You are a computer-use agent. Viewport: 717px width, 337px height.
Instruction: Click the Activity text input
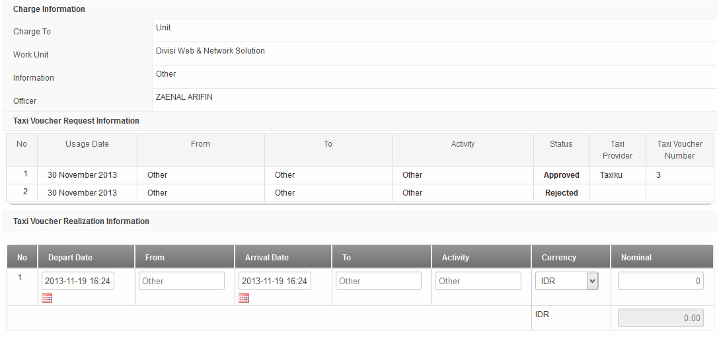[478, 281]
